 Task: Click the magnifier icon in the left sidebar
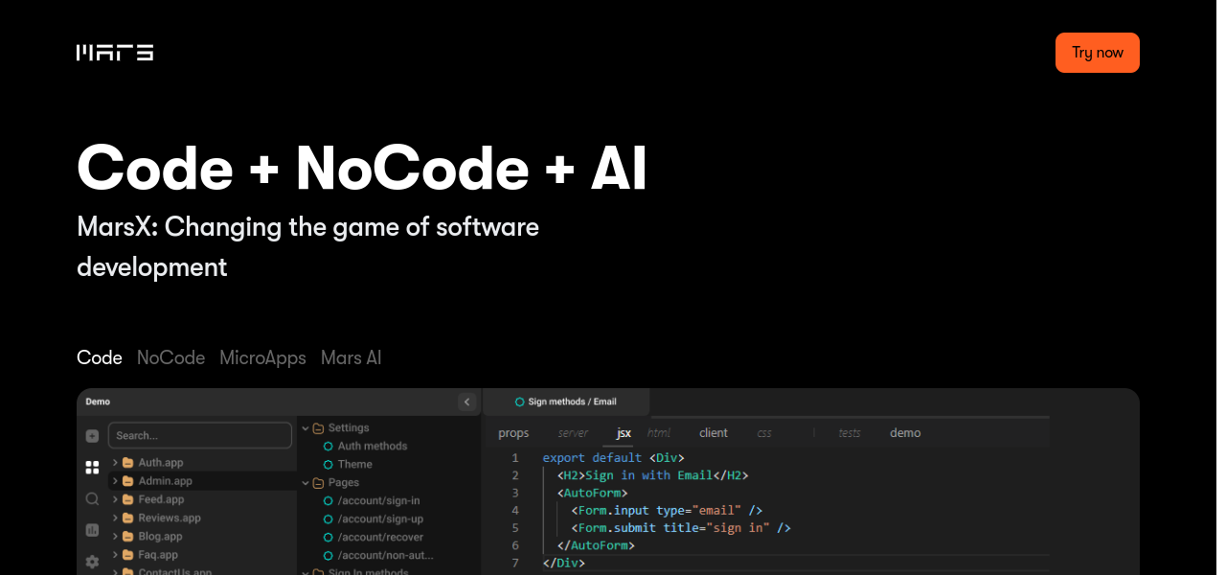(x=92, y=499)
